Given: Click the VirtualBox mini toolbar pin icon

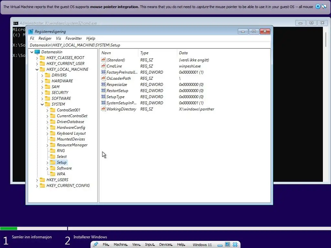Looking at the screenshot, I should (x=96, y=244).
